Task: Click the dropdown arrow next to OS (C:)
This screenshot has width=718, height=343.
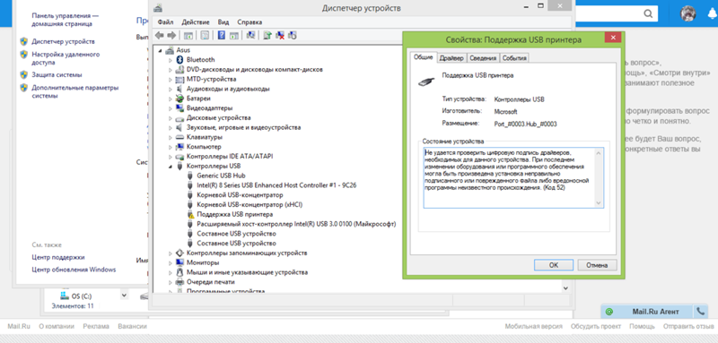Action: click(x=124, y=296)
